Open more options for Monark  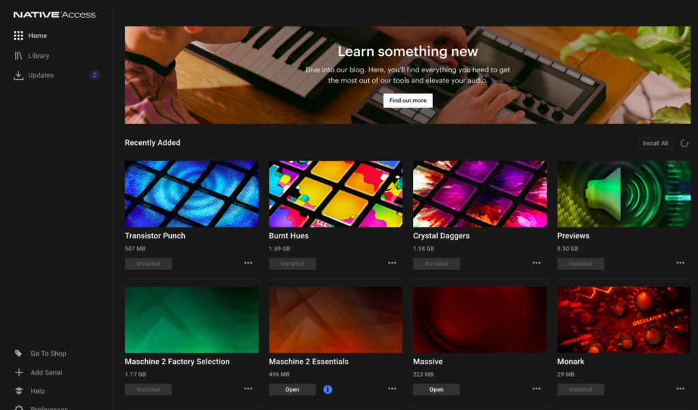click(x=680, y=389)
